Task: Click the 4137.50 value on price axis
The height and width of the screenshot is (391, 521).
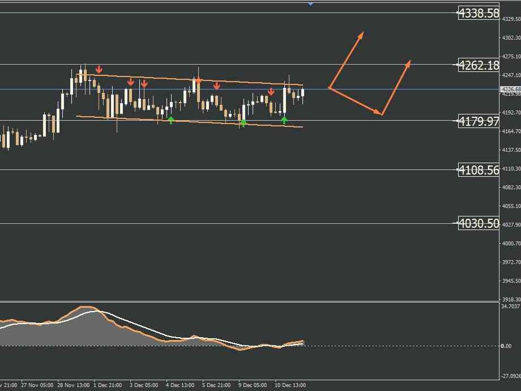Action: 511,150
